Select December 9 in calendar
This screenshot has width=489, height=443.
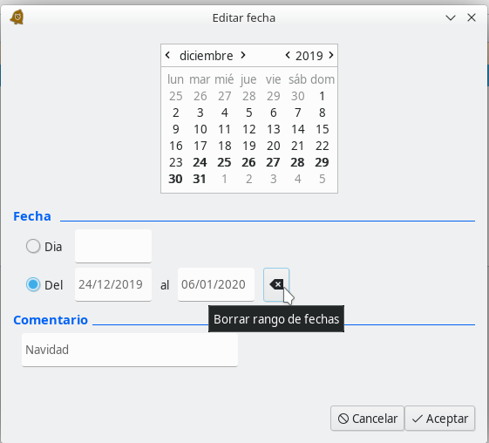175,129
